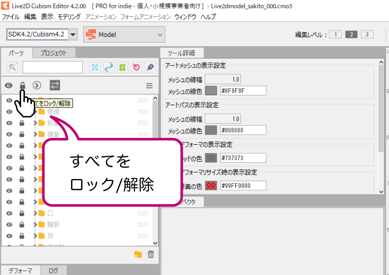Viewport: 389px width, 275px height.
Task: Toggle visibility of the 口 part
Action: tap(9, 213)
